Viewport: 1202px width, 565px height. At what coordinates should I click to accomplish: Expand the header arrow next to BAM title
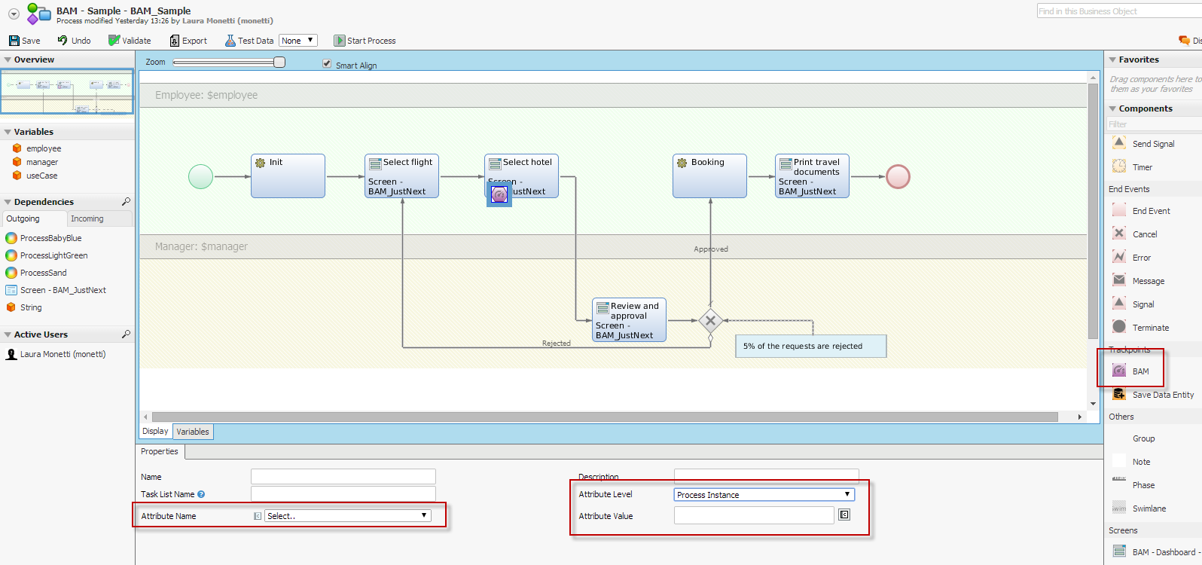(14, 14)
